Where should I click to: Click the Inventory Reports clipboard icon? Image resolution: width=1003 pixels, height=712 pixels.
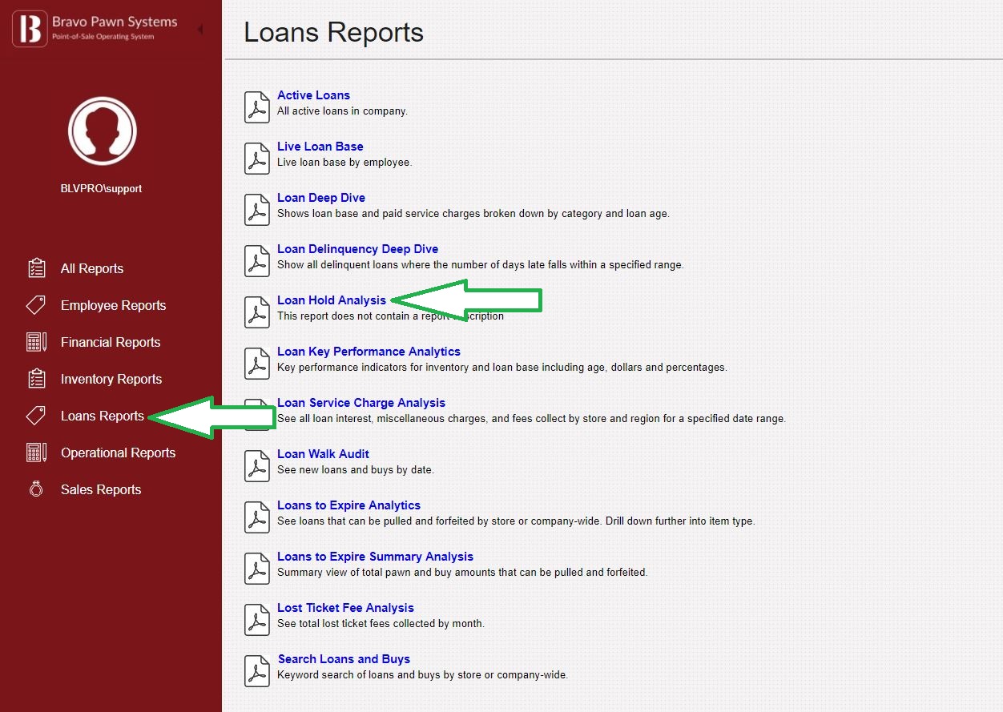[36, 379]
